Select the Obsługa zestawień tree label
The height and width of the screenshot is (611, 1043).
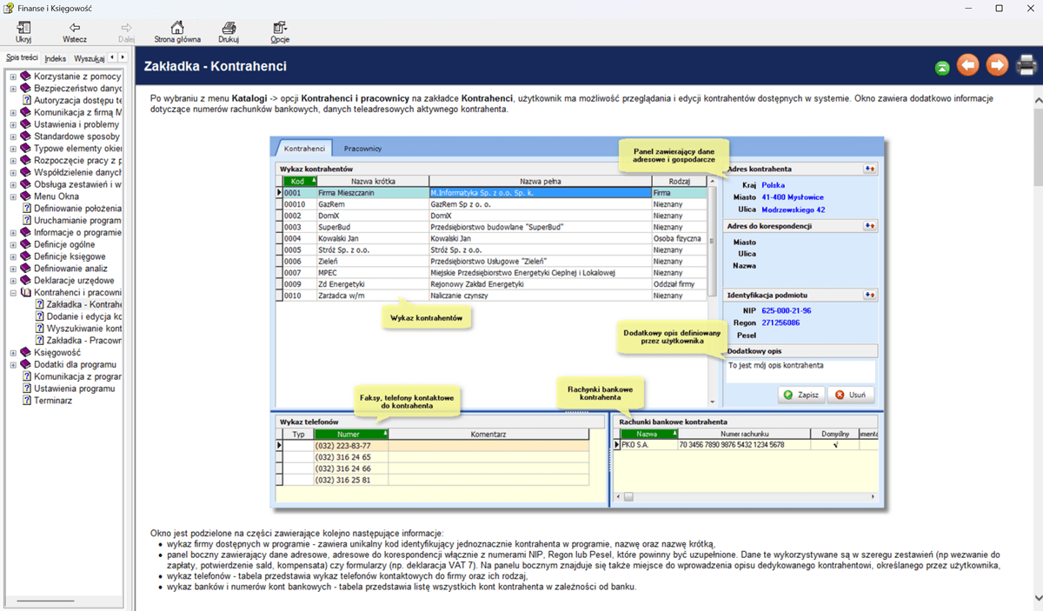click(x=77, y=185)
